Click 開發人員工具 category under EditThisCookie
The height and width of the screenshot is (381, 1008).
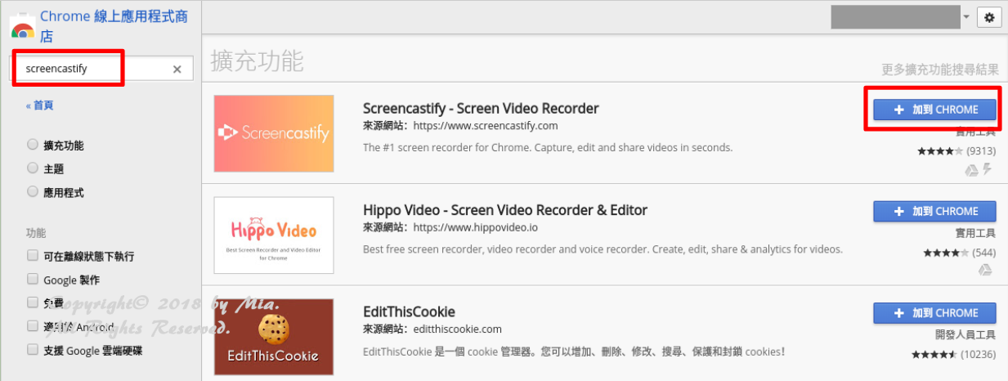[965, 334]
